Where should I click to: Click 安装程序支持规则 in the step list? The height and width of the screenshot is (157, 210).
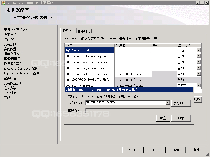click(x=16, y=30)
